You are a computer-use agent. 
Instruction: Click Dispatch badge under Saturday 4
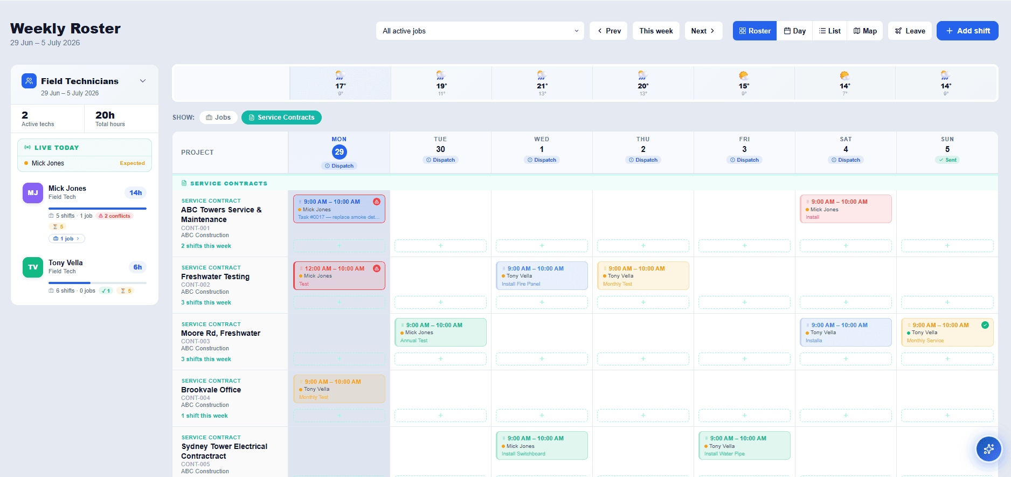point(846,160)
